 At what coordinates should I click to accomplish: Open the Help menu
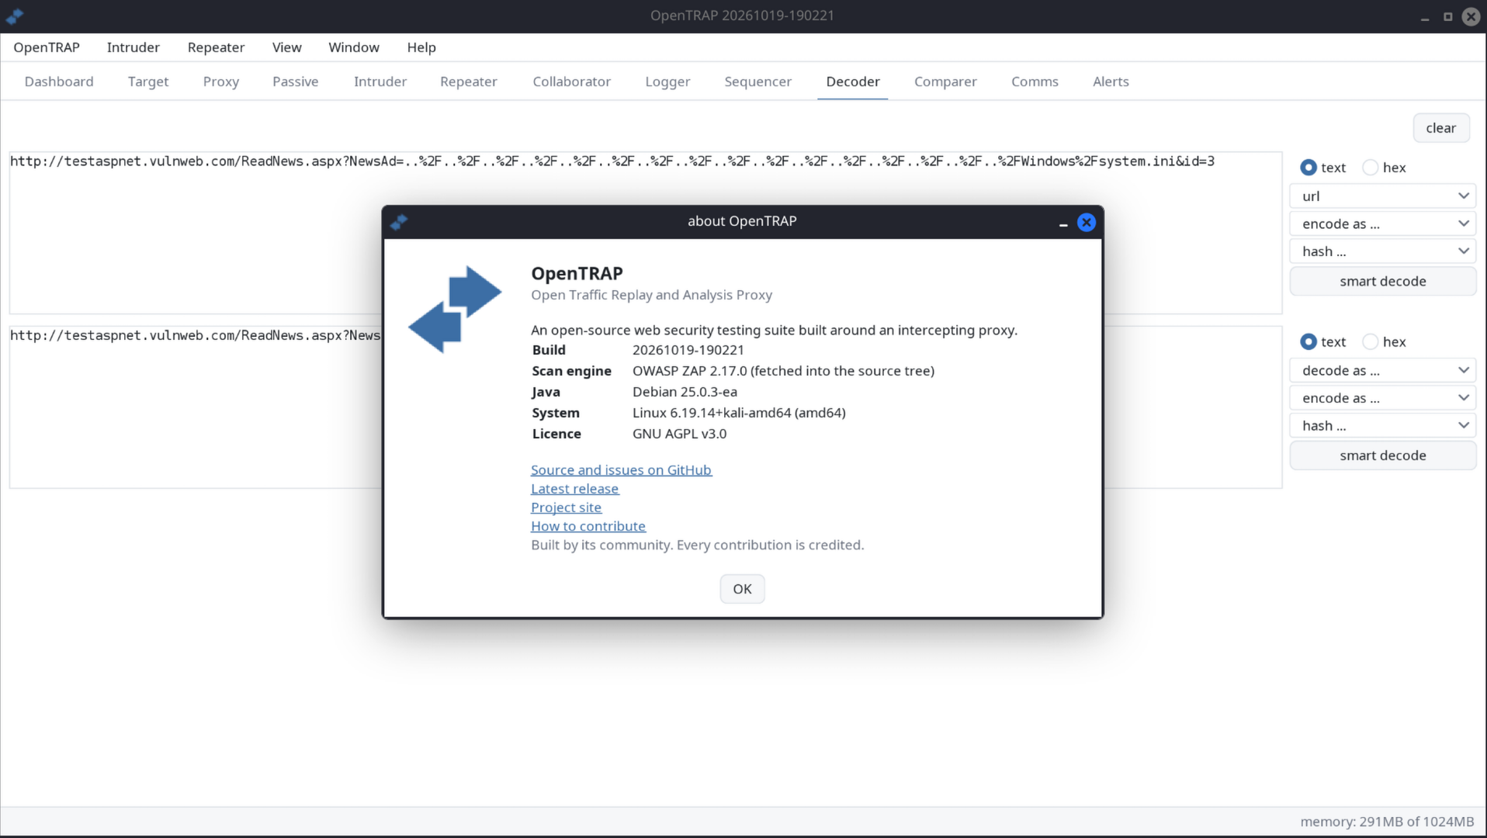point(421,47)
